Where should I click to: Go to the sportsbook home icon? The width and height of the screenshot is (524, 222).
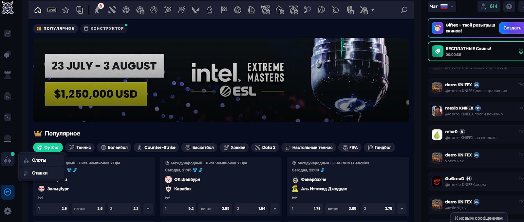click(38, 10)
